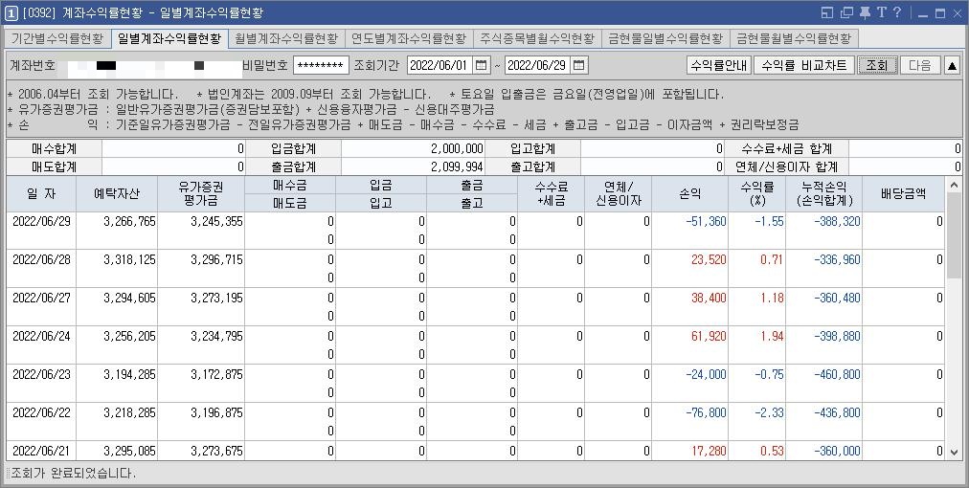
Task: Click the 수수료+세금 column header
Action: click(552, 194)
